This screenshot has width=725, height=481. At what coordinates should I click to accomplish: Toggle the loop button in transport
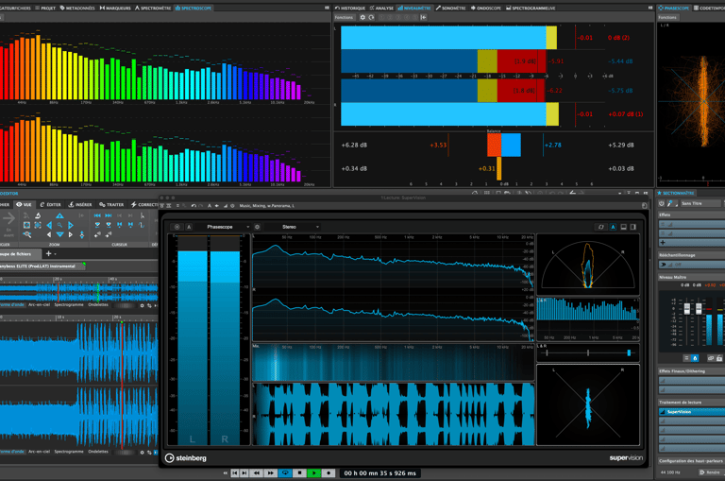(285, 473)
